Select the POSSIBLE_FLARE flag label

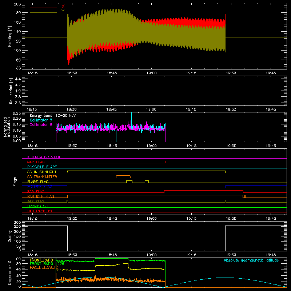(42, 167)
